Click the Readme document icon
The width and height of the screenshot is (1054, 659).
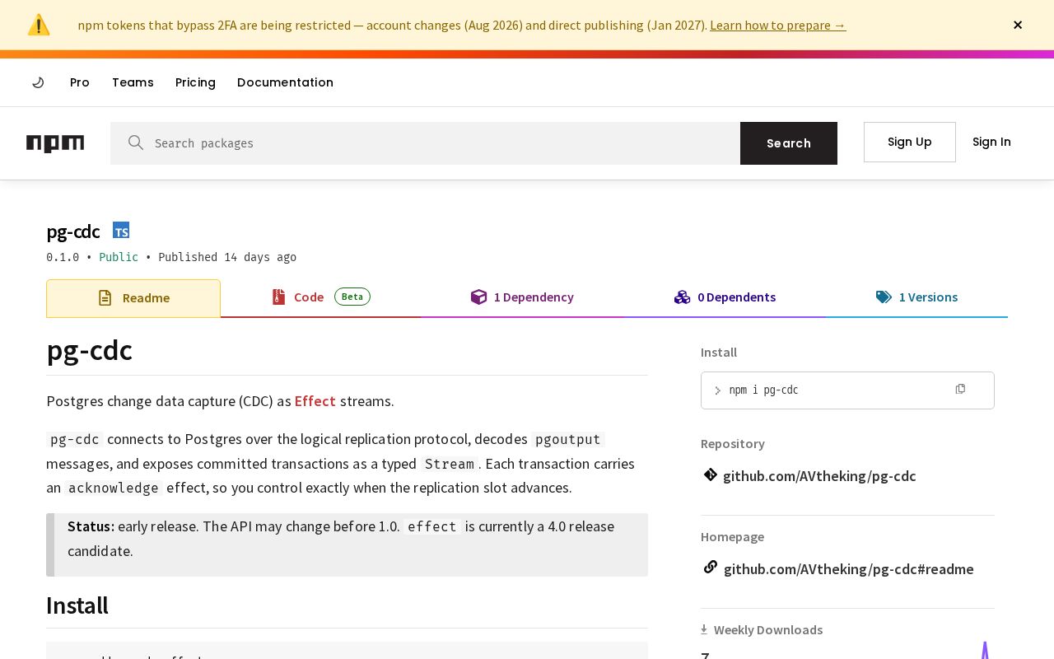tap(105, 298)
